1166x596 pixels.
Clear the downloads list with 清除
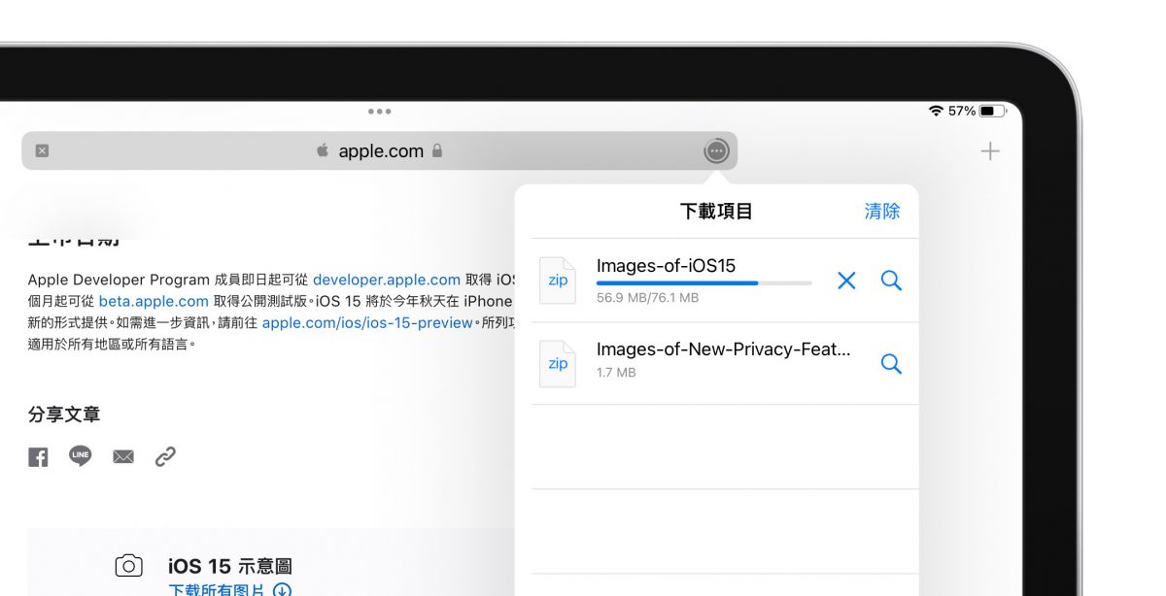882,211
